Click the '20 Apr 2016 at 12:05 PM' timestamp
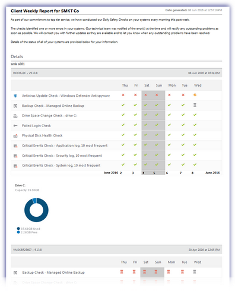Image resolution: width=235 pixels, height=291 pixels. (x=204, y=250)
